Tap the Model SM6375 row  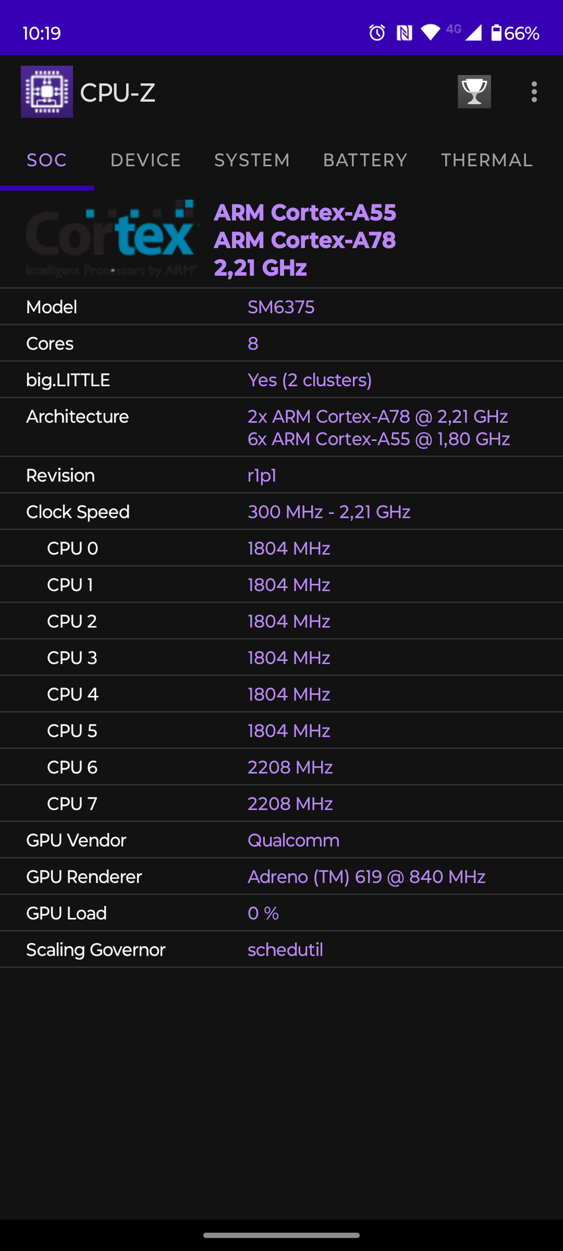click(281, 307)
